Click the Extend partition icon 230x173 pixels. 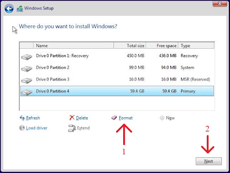(72, 128)
